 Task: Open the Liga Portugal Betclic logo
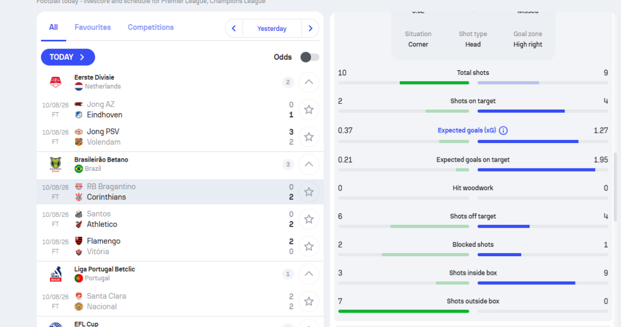click(55, 274)
